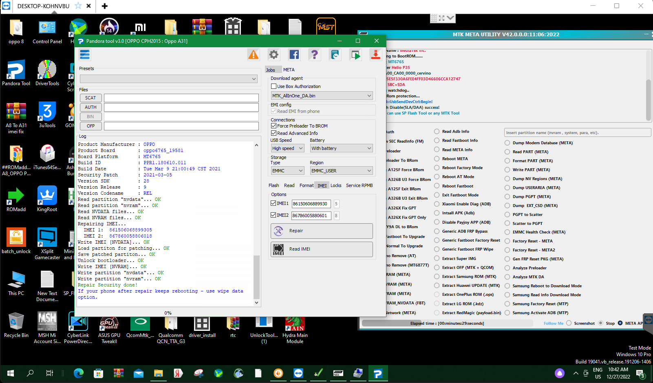This screenshot has height=383, width=653.
Task: Click the red download arrow icon
Action: [x=375, y=55]
